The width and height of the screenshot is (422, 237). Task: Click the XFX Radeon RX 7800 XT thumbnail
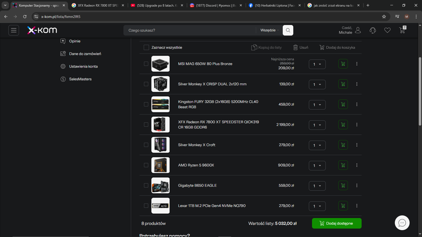(160, 125)
